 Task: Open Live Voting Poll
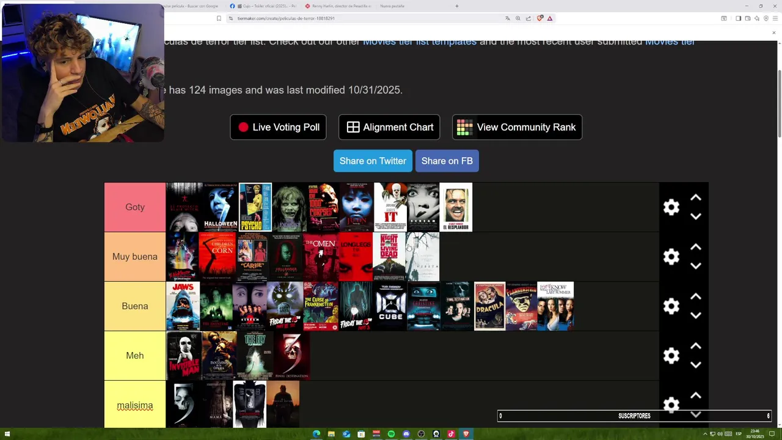click(278, 127)
